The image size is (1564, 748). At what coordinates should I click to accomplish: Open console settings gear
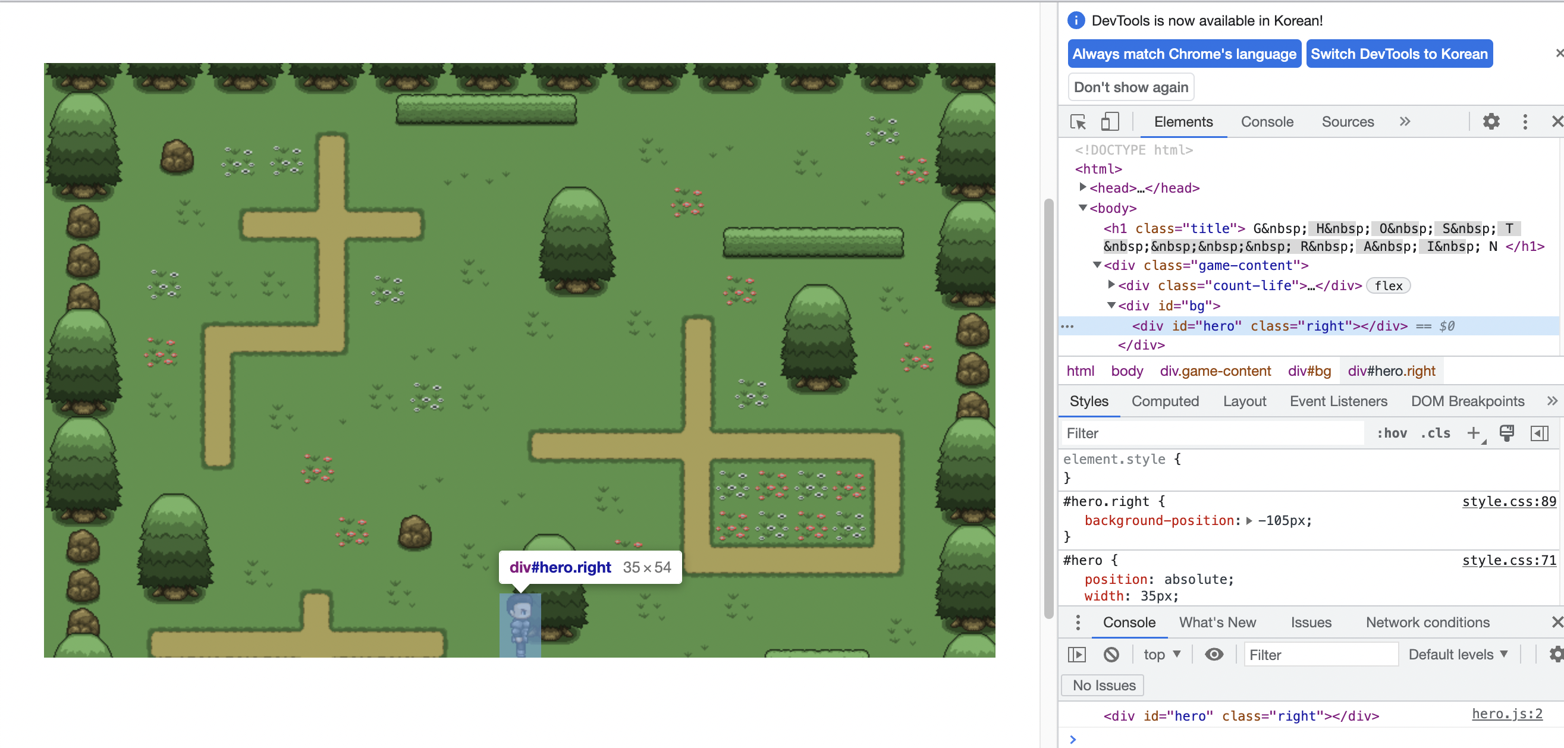point(1556,655)
